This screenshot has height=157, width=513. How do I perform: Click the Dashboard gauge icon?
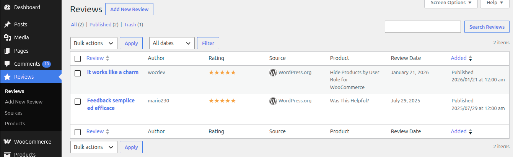(x=7, y=7)
